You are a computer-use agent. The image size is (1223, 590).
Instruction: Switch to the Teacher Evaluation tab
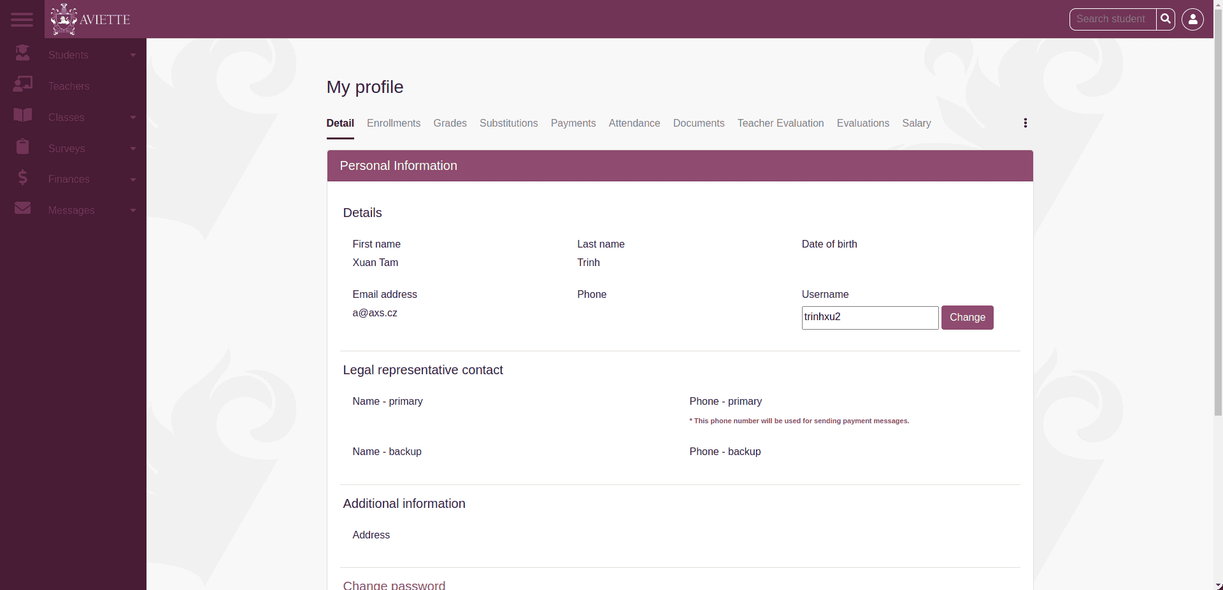click(x=780, y=123)
